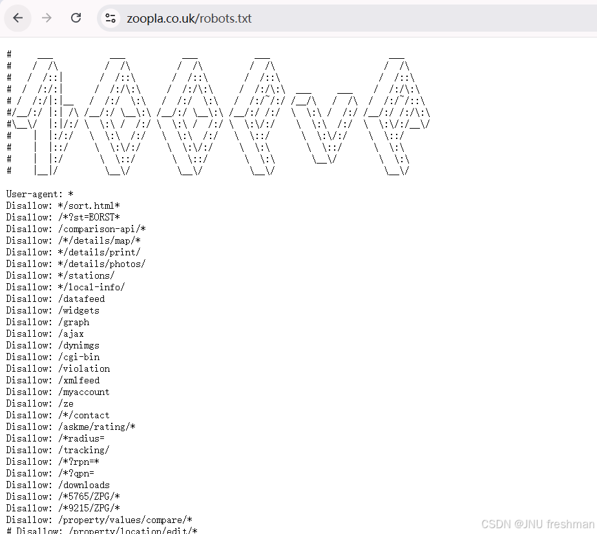This screenshot has height=534, width=597.
Task: Reload the robots.txt page
Action: tap(76, 18)
